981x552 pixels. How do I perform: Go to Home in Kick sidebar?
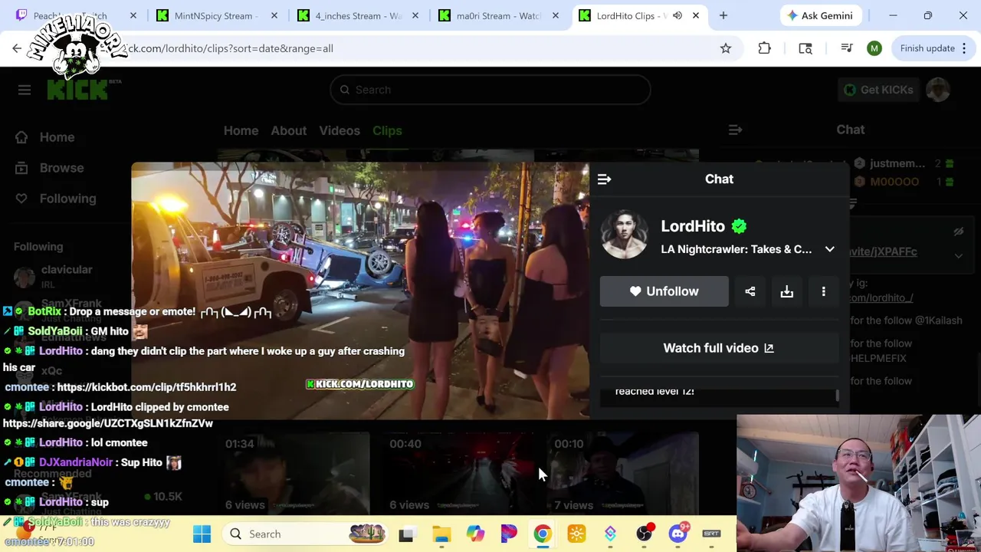tap(57, 137)
